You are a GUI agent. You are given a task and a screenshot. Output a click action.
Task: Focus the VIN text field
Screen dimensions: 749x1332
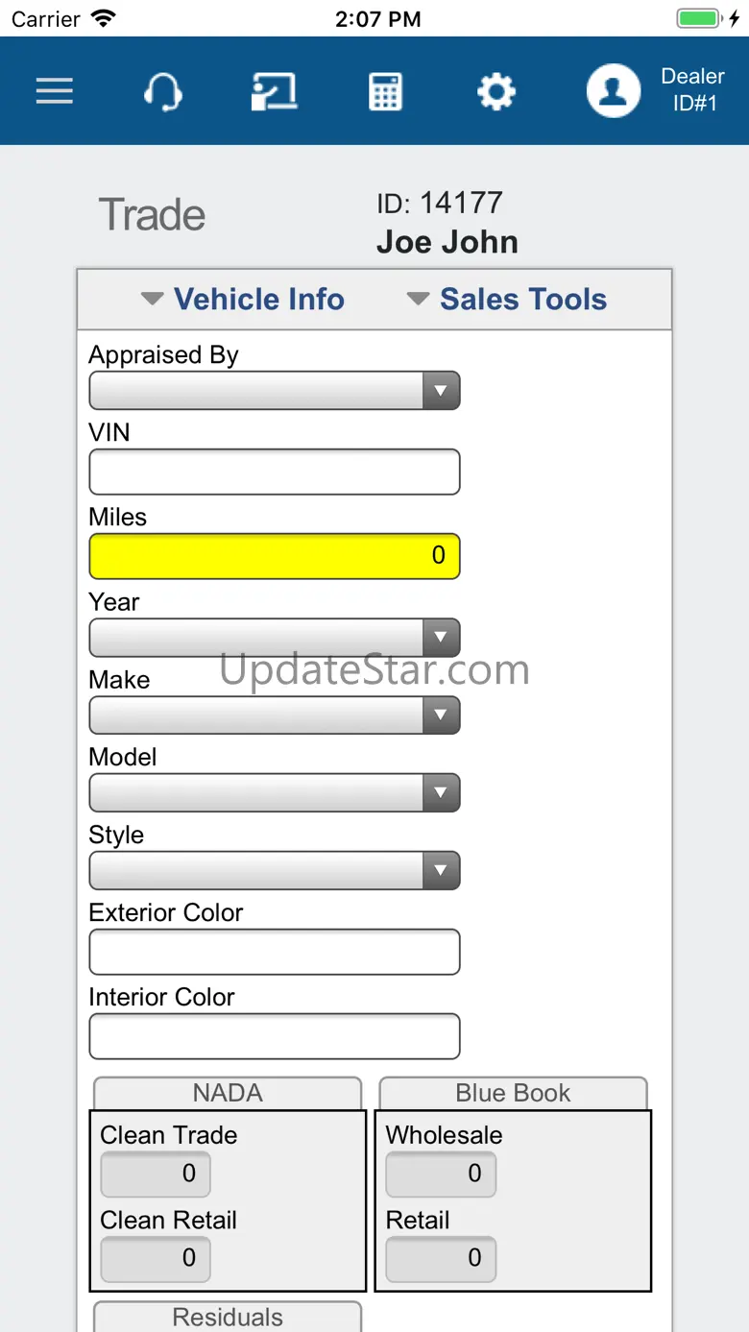(x=274, y=472)
